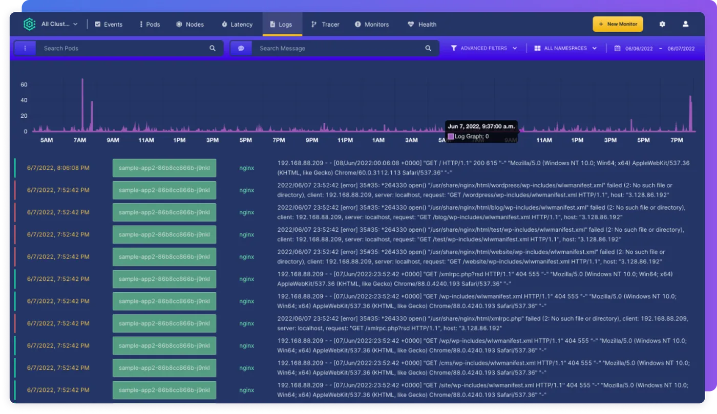
Task: Click the message bubble icon button
Action: 241,48
